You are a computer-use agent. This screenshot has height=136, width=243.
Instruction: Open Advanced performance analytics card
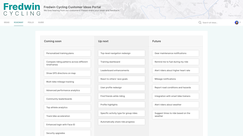click(x=67, y=90)
